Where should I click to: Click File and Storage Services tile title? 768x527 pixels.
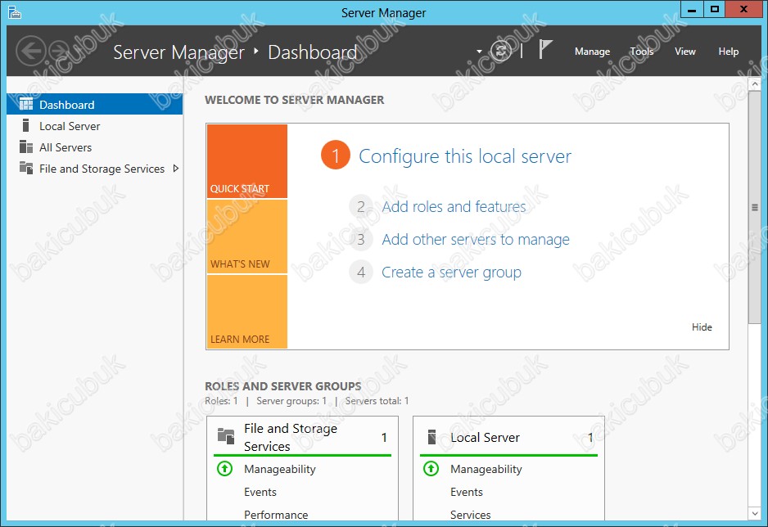291,437
